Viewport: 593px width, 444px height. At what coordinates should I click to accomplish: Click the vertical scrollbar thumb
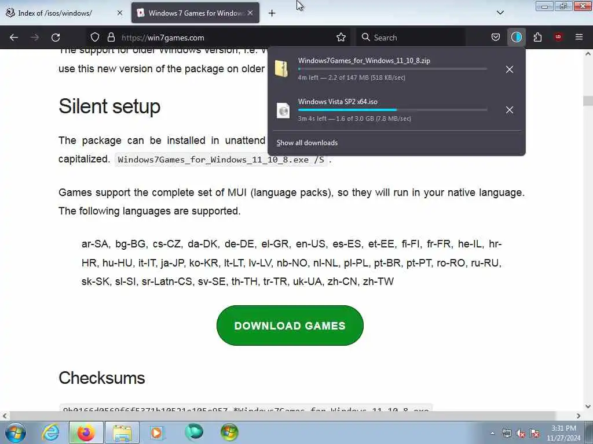click(x=588, y=101)
